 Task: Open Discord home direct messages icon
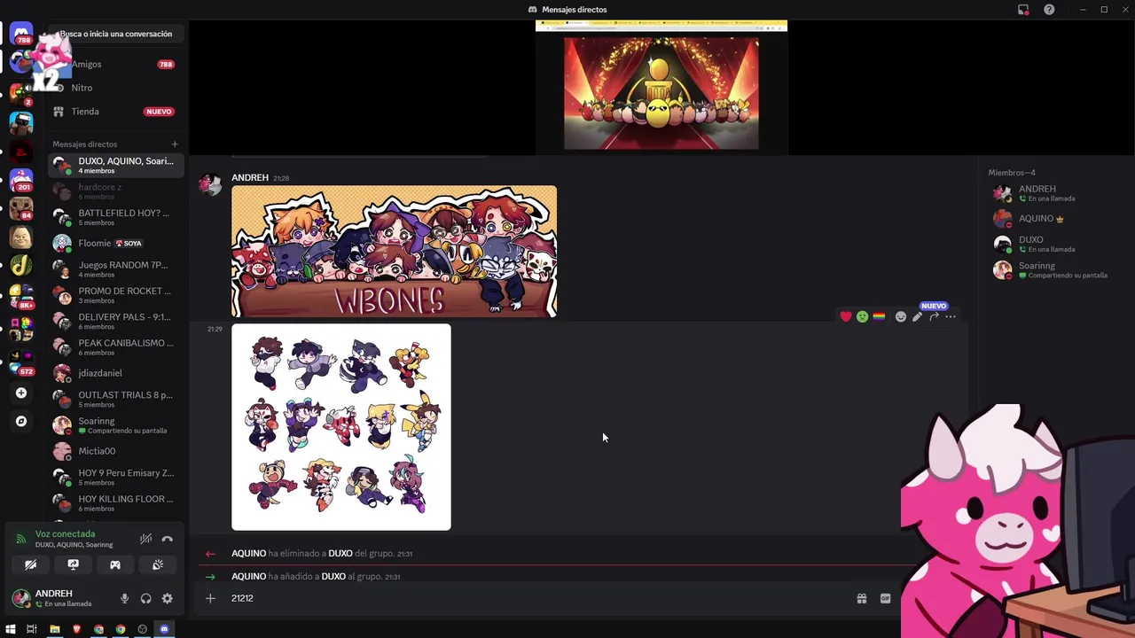pos(21,34)
